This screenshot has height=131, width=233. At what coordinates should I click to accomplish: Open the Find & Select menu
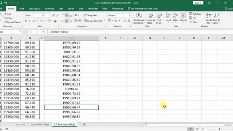(x=216, y=19)
